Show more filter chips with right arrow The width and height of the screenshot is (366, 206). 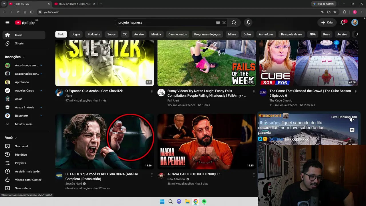pyautogui.click(x=357, y=34)
